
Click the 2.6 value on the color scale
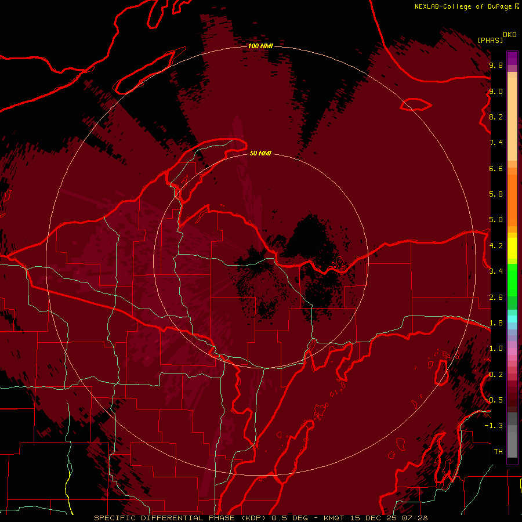(496, 298)
